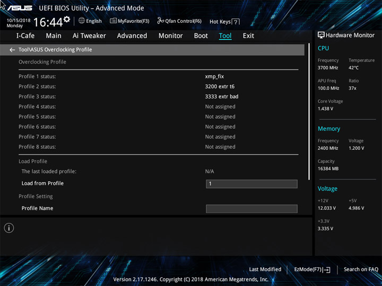Select the Load from Profile row label
382x286 pixels.
[42, 183]
